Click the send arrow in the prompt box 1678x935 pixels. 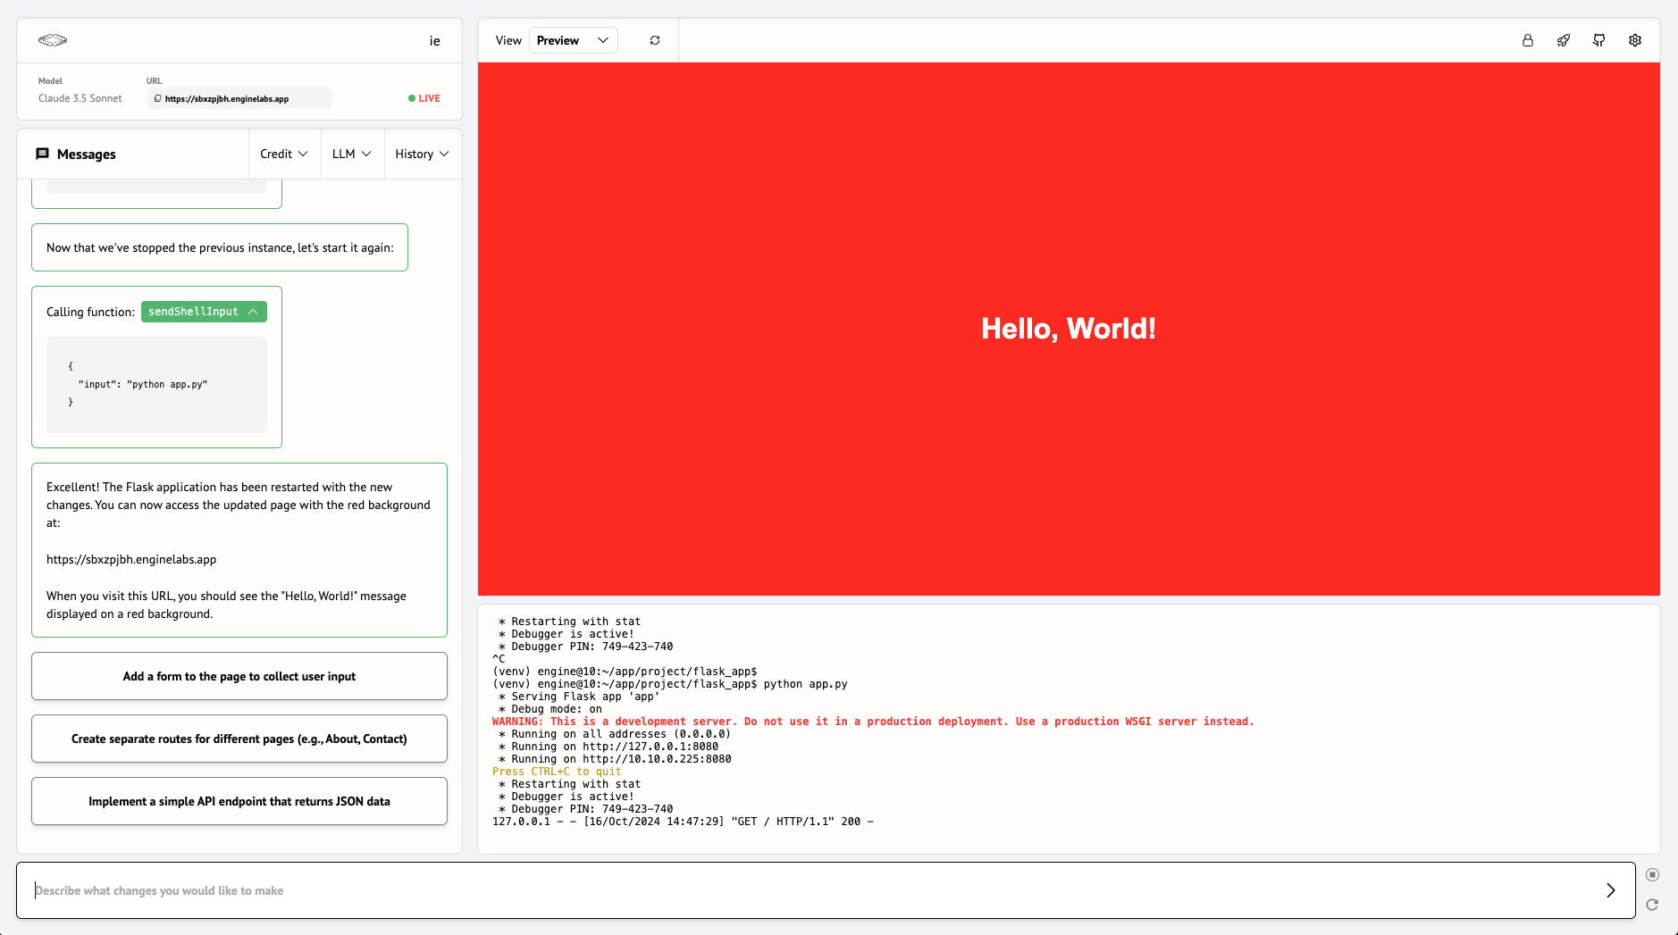(x=1610, y=890)
